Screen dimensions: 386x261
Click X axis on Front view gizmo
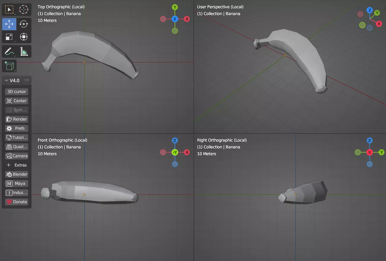pyautogui.click(x=187, y=152)
